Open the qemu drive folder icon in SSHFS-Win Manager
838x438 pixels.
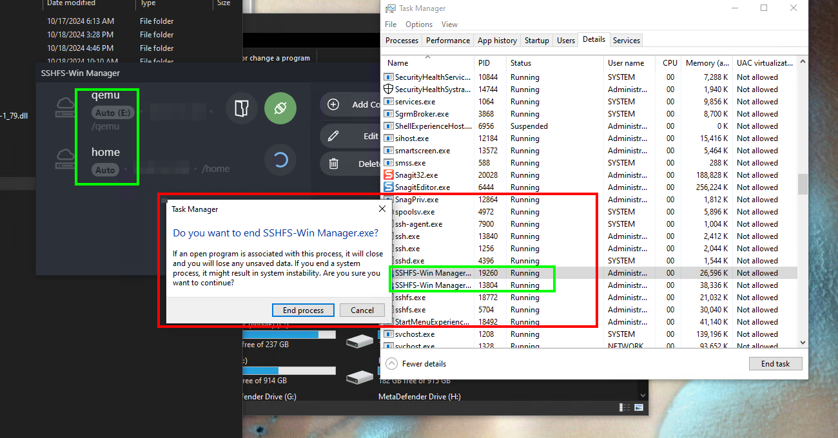242,109
